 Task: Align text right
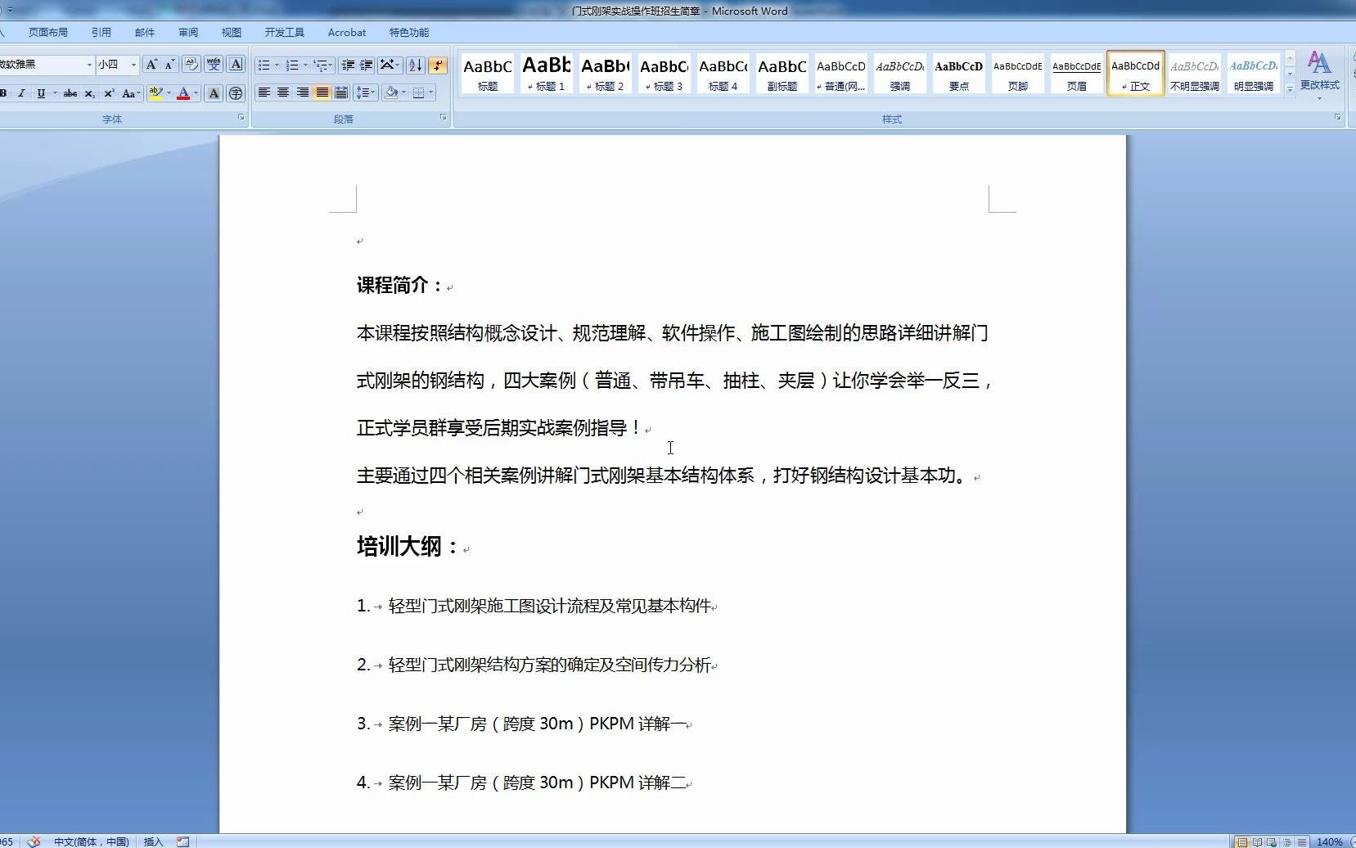pos(302,92)
